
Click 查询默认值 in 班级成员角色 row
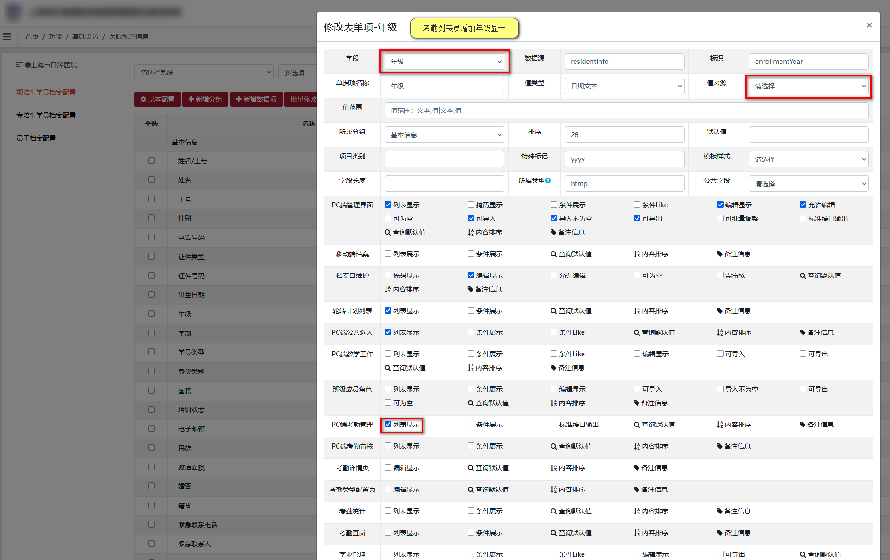(488, 403)
